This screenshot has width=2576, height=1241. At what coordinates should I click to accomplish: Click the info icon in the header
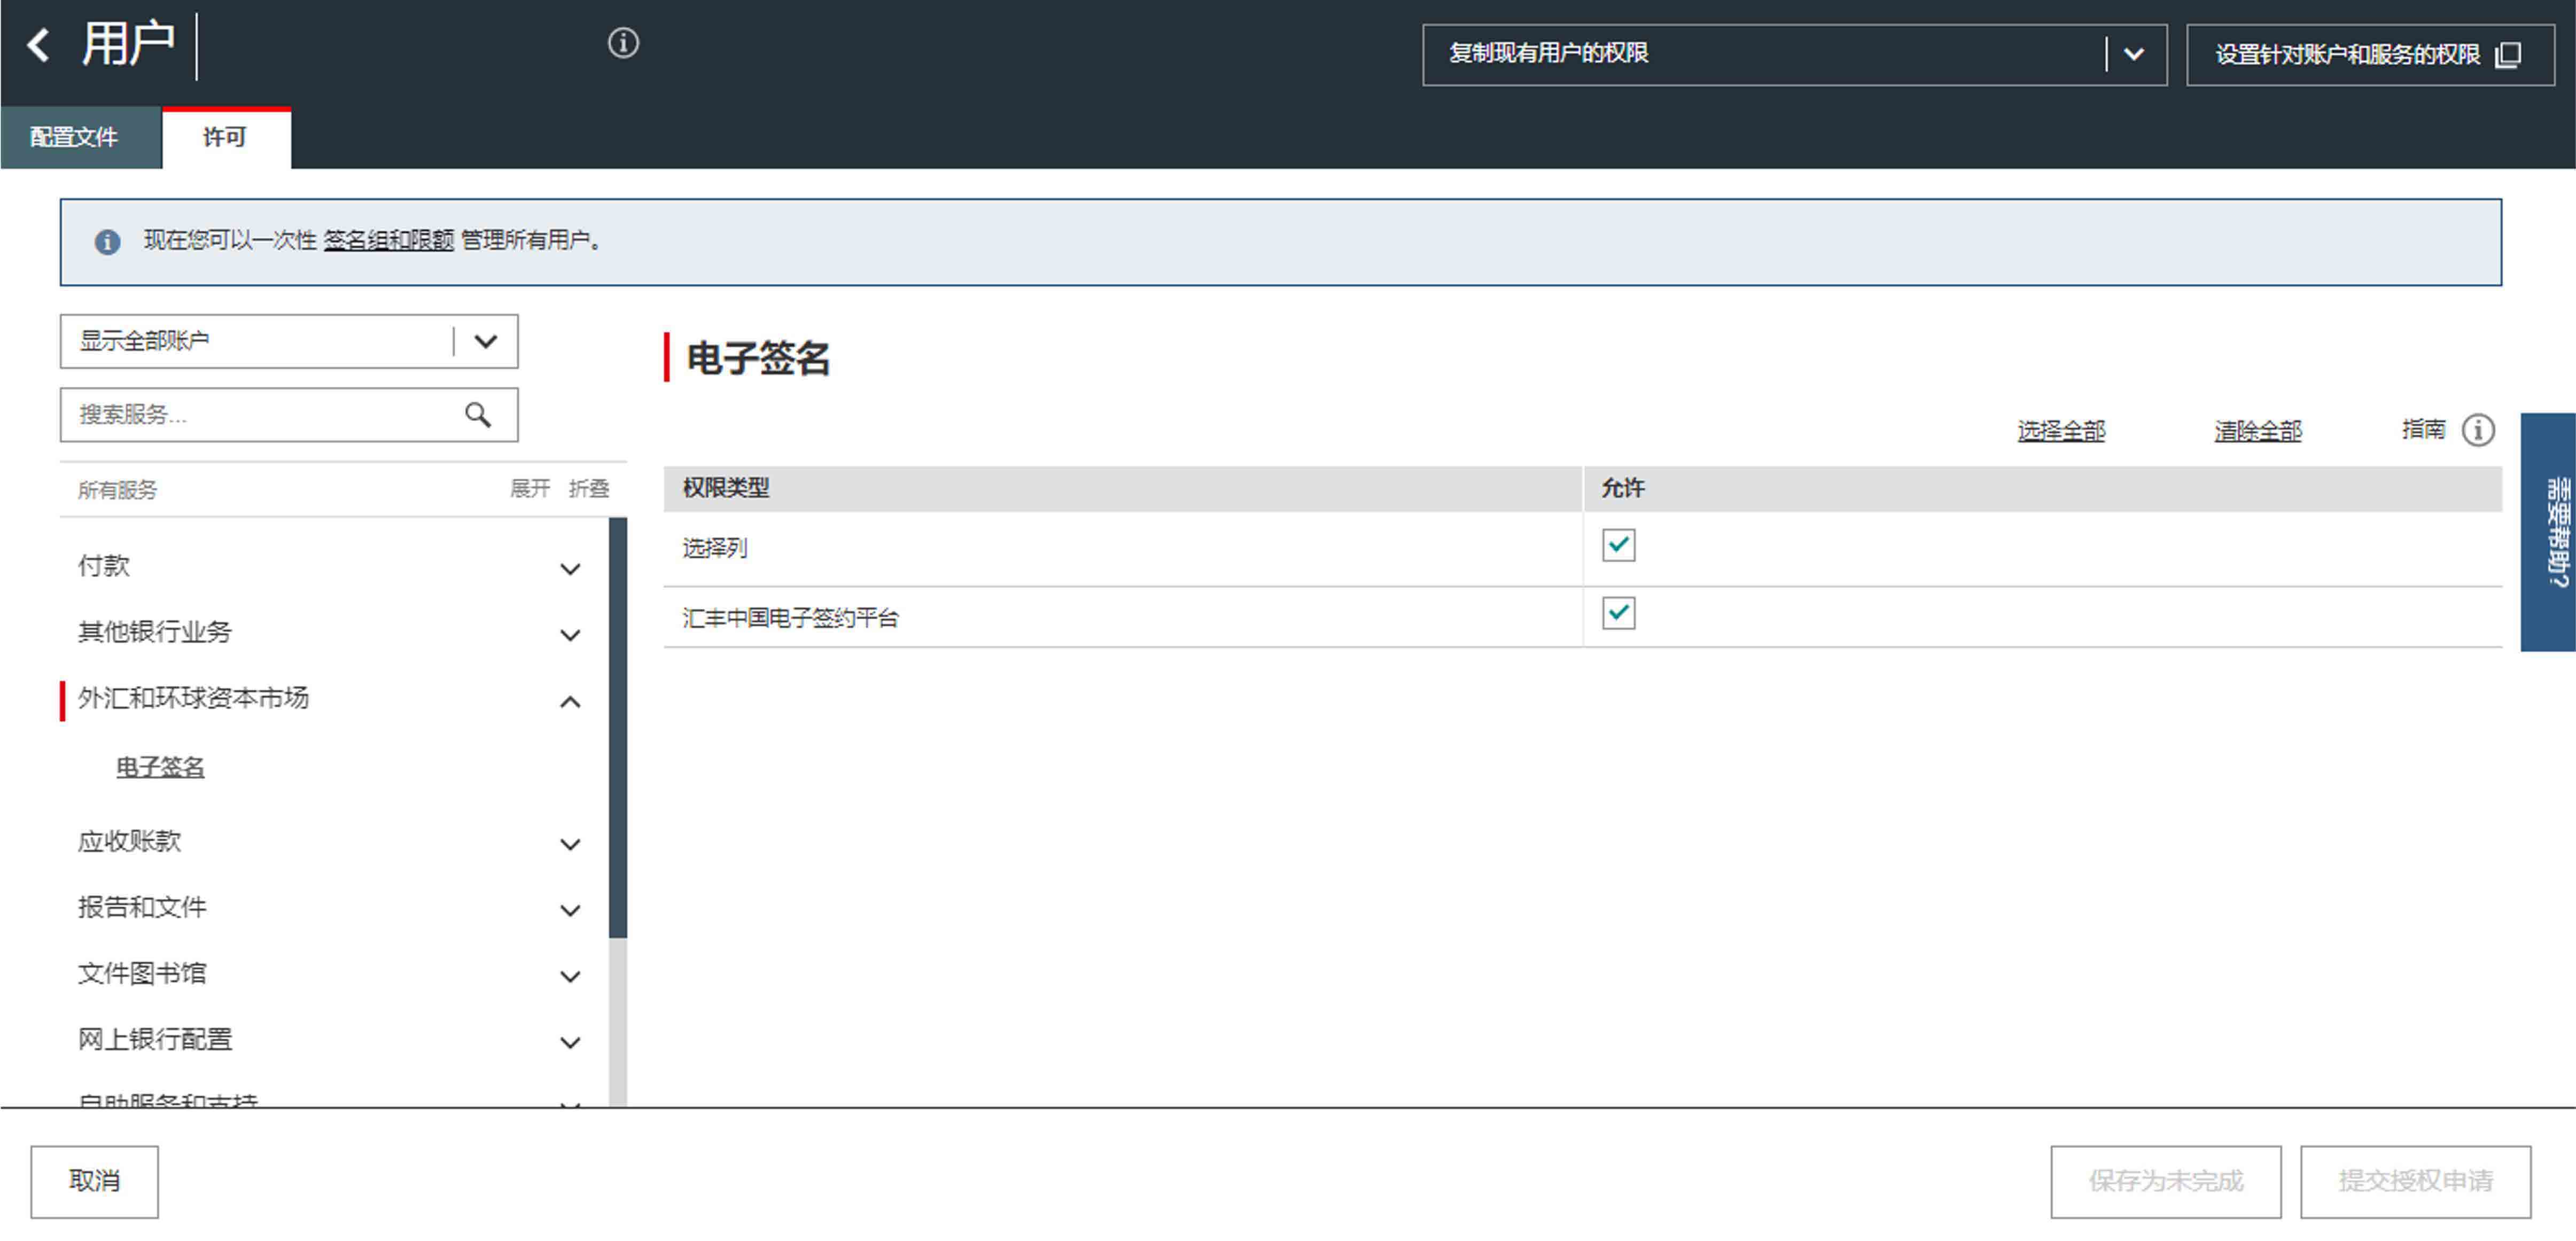point(623,43)
